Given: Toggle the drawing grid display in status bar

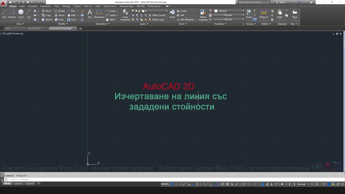Looking at the screenshot, I should (172, 184).
